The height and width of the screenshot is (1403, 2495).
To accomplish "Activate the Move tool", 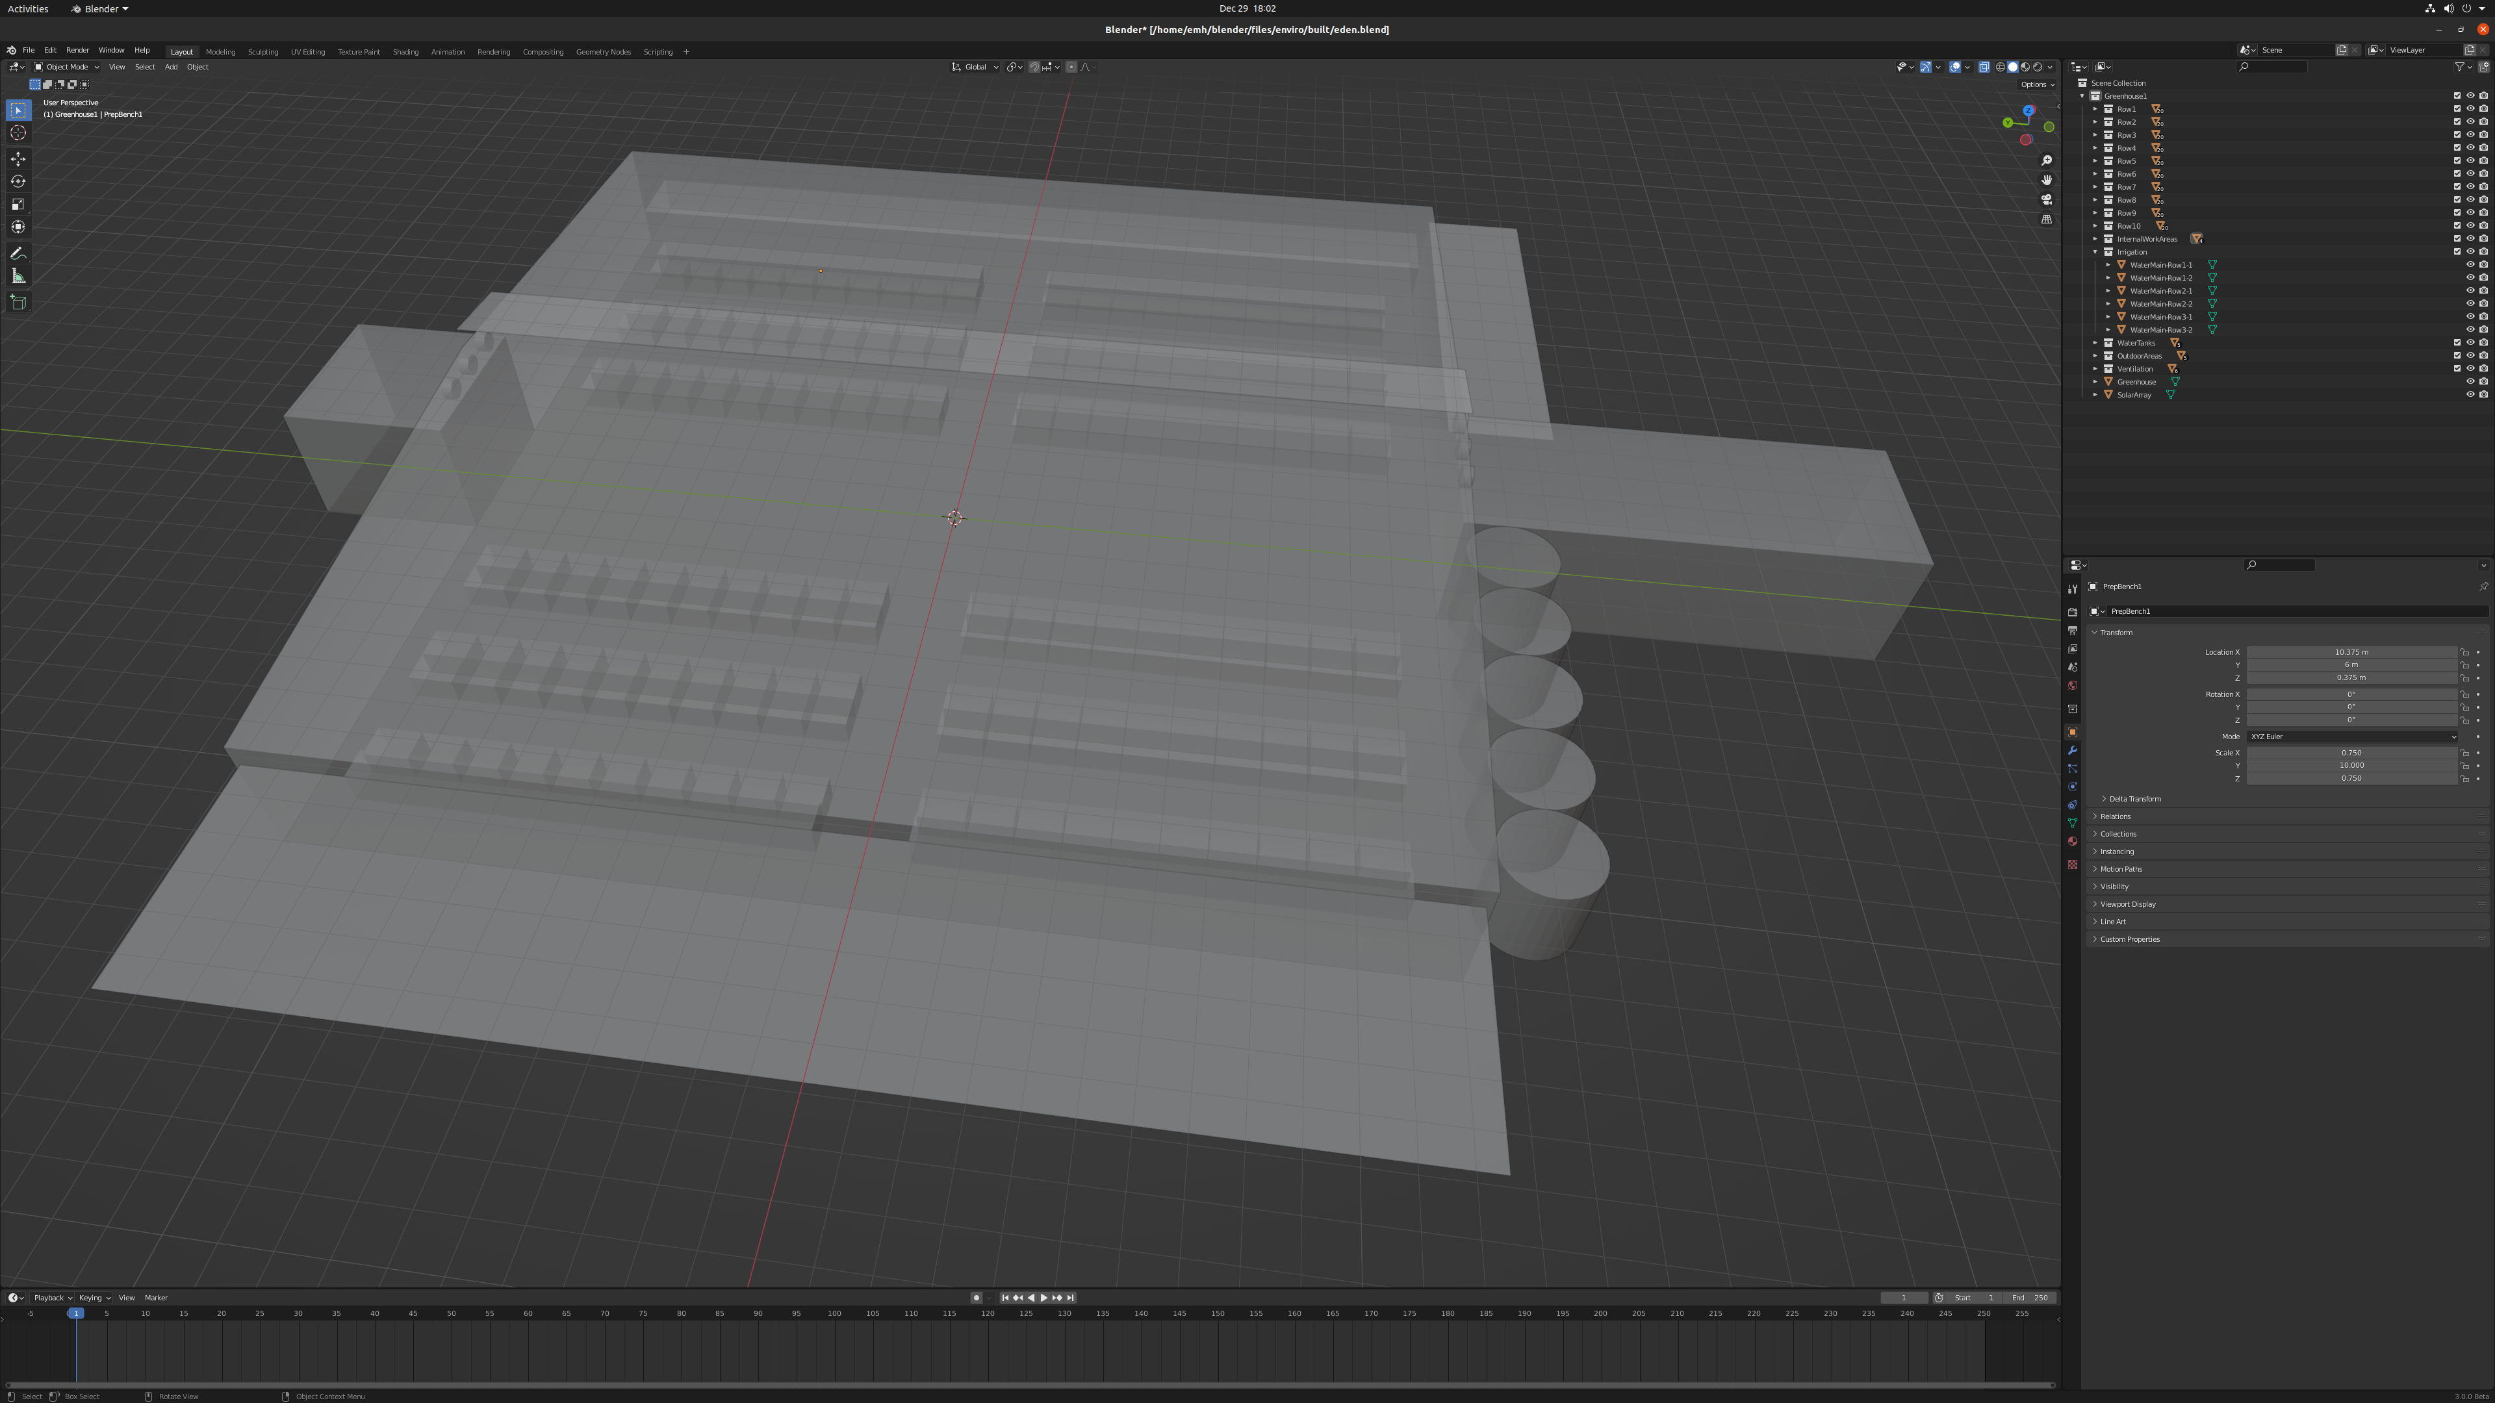I will (18, 158).
